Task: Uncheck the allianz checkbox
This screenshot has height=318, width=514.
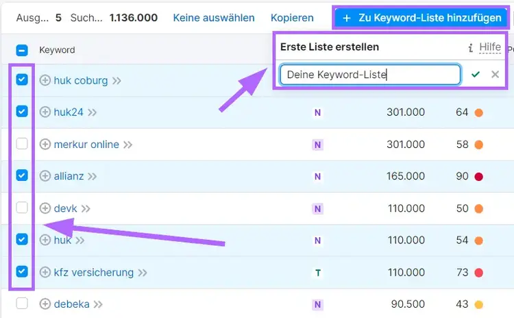Action: point(22,175)
